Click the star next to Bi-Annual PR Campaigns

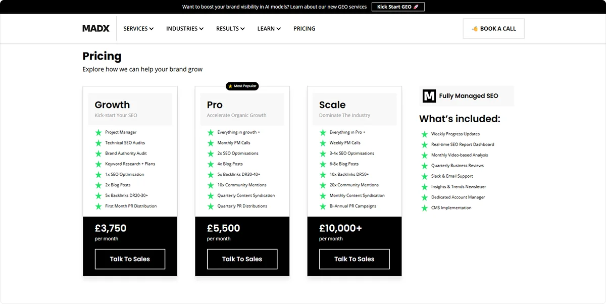(323, 206)
